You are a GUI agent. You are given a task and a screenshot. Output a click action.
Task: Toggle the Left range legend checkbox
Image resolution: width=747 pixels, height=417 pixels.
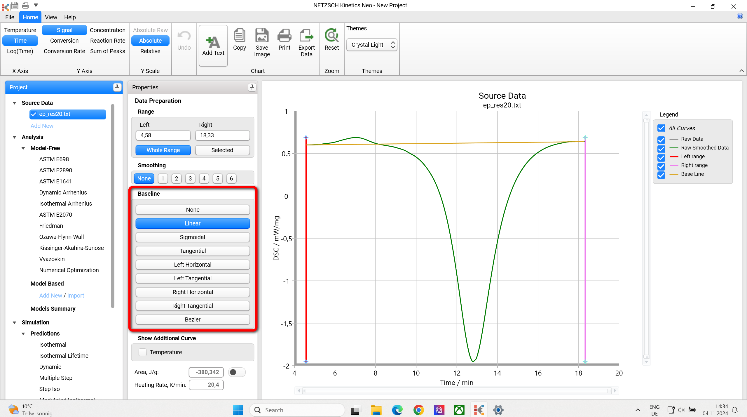[661, 157]
